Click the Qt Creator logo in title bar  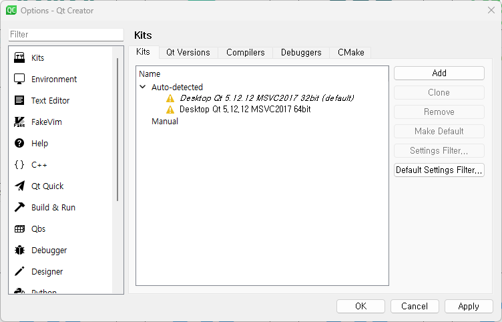(11, 10)
